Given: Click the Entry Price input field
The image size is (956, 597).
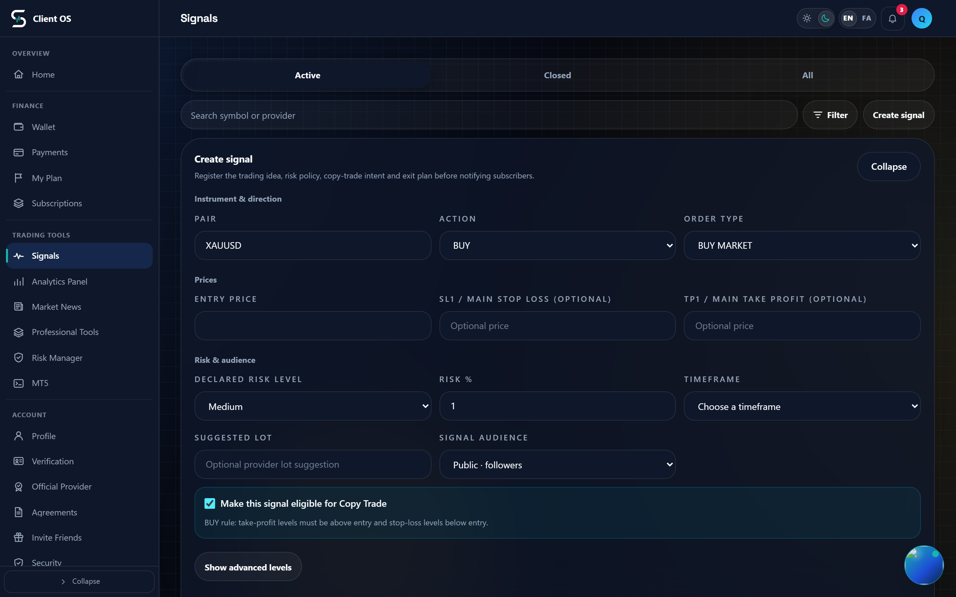Looking at the screenshot, I should point(312,326).
